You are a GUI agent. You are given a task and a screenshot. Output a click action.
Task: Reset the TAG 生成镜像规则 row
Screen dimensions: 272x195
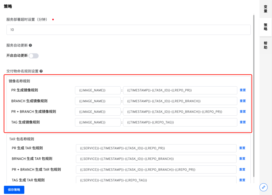243,122
